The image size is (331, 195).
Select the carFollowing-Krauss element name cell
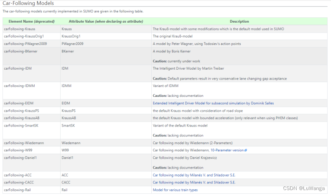pyautogui.click(x=20, y=29)
